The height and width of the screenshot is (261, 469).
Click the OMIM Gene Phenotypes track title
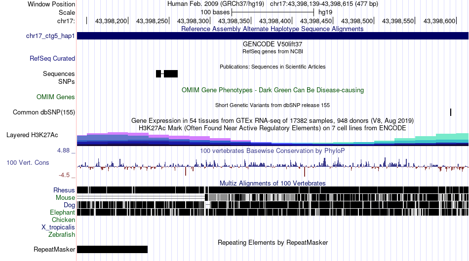pos(273,90)
